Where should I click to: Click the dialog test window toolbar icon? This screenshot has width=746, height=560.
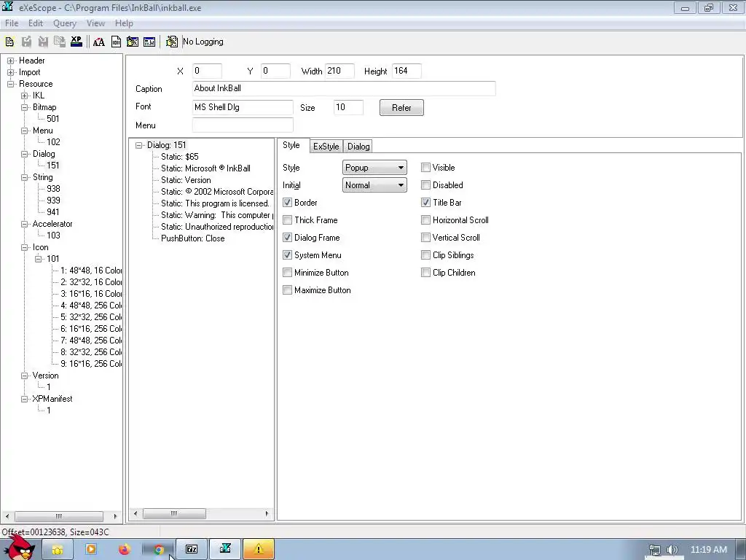(149, 42)
